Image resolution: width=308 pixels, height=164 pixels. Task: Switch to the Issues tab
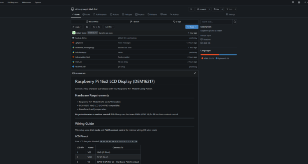pos(87,14)
